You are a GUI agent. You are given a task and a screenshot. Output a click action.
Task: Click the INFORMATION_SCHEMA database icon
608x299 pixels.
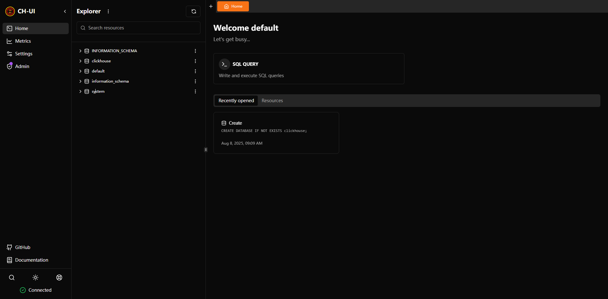click(x=87, y=51)
